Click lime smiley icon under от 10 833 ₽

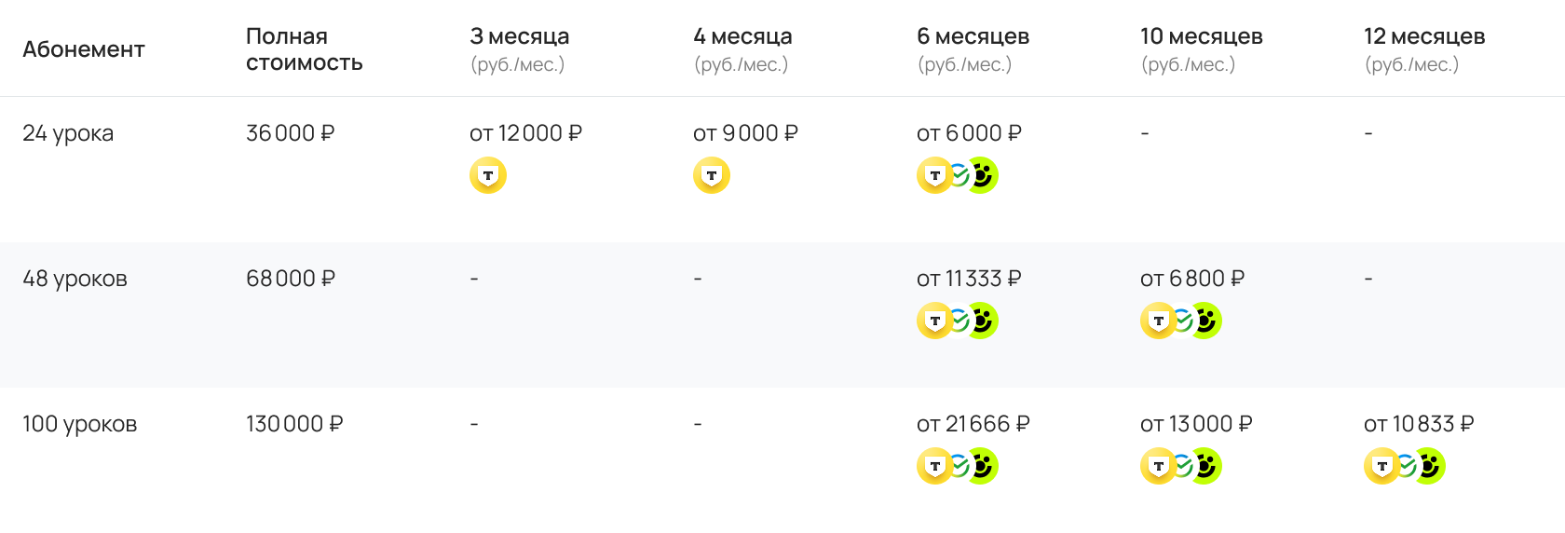[x=1428, y=466]
